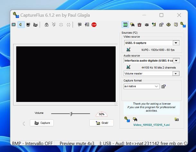Click the Volume slider handle

tap(71, 114)
